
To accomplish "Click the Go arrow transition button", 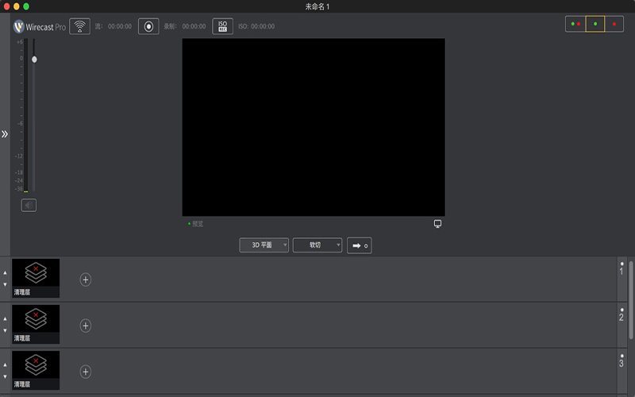I will (x=360, y=245).
